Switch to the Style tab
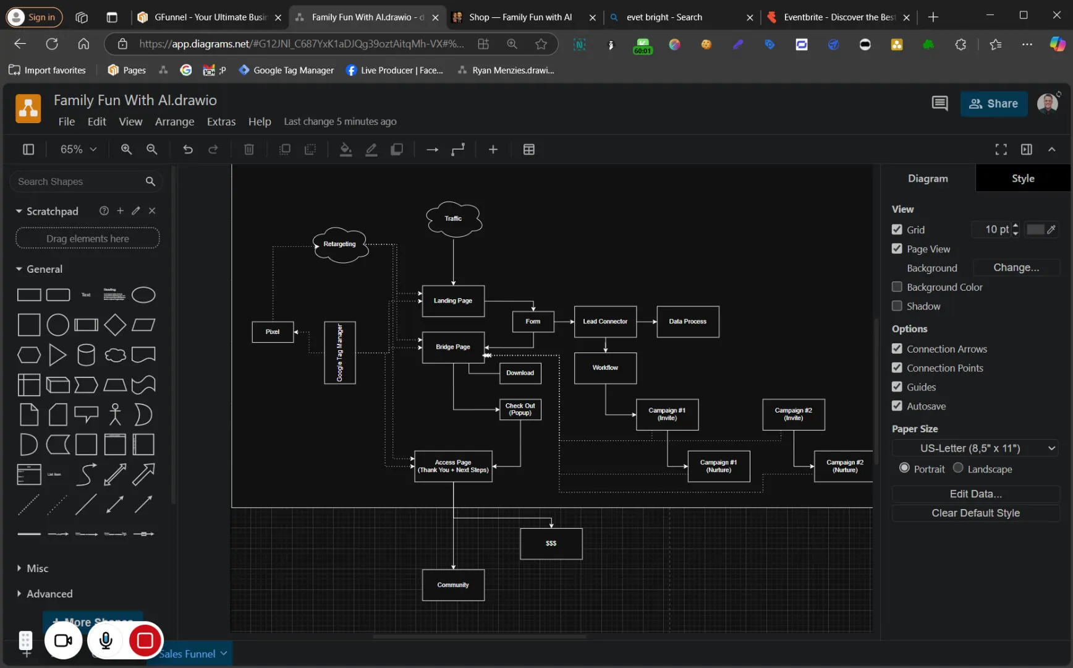Viewport: 1073px width, 668px height. pos(1023,178)
